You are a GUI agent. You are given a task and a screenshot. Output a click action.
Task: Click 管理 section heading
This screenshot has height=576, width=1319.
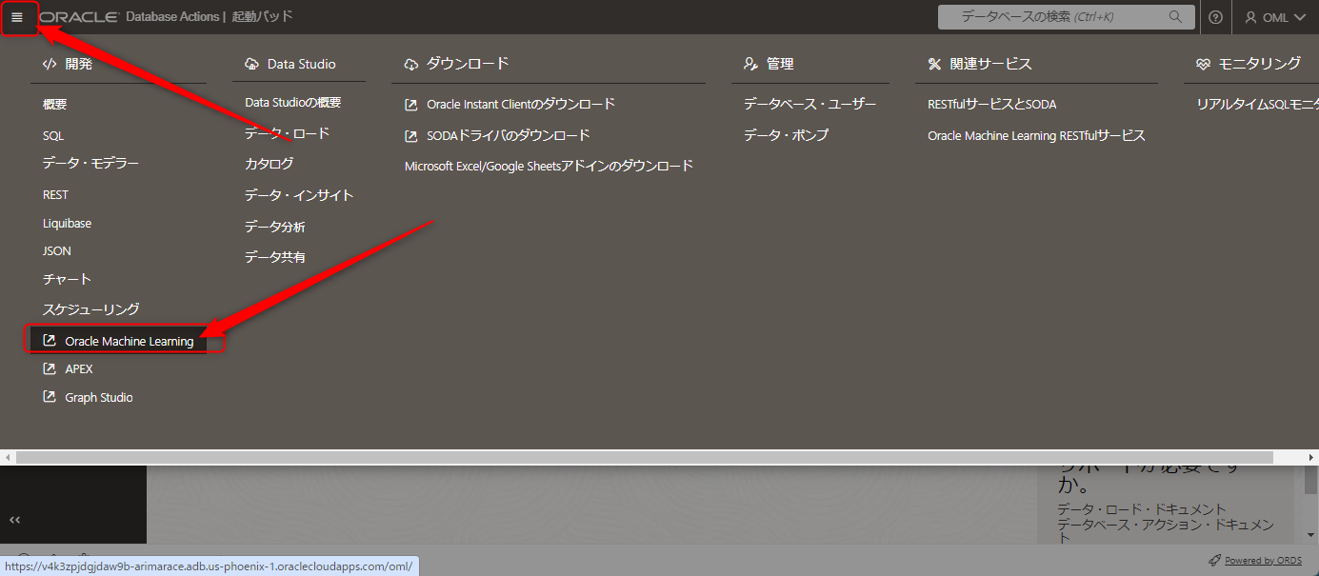780,64
